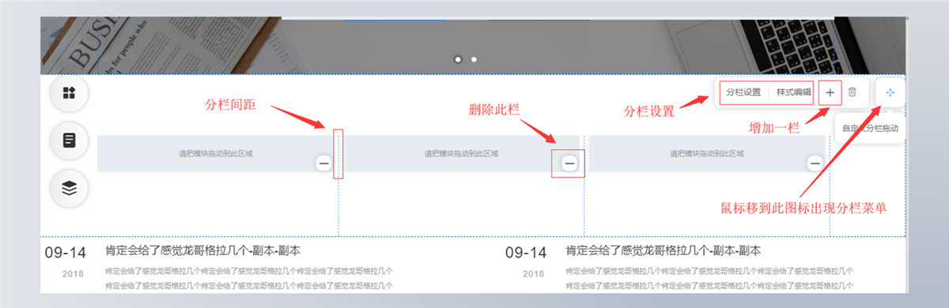Click the third column drop area placeholder
The image size is (949, 308).
click(708, 154)
